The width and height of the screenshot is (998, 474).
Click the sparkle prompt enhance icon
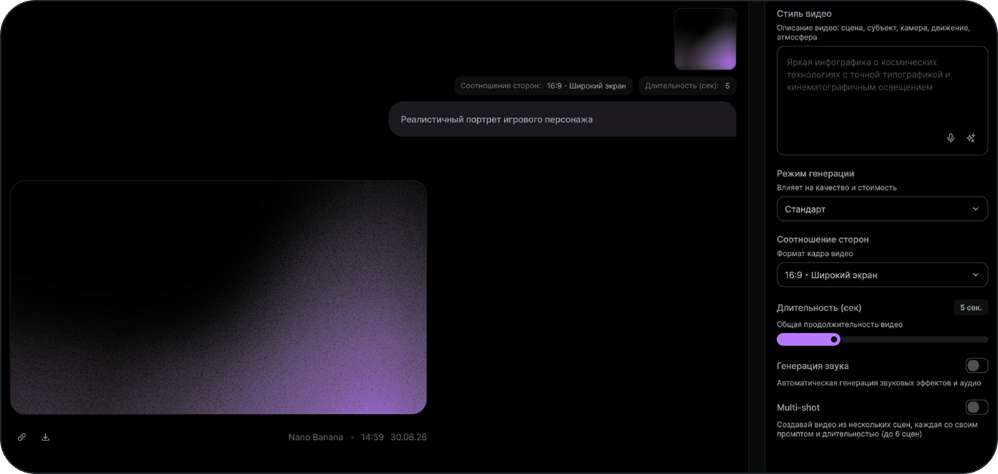971,138
